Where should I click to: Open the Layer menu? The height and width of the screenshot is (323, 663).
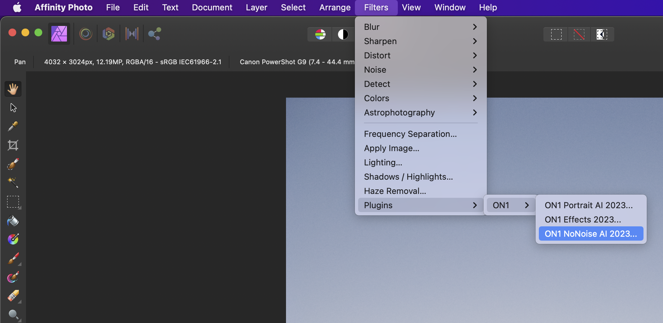256,7
